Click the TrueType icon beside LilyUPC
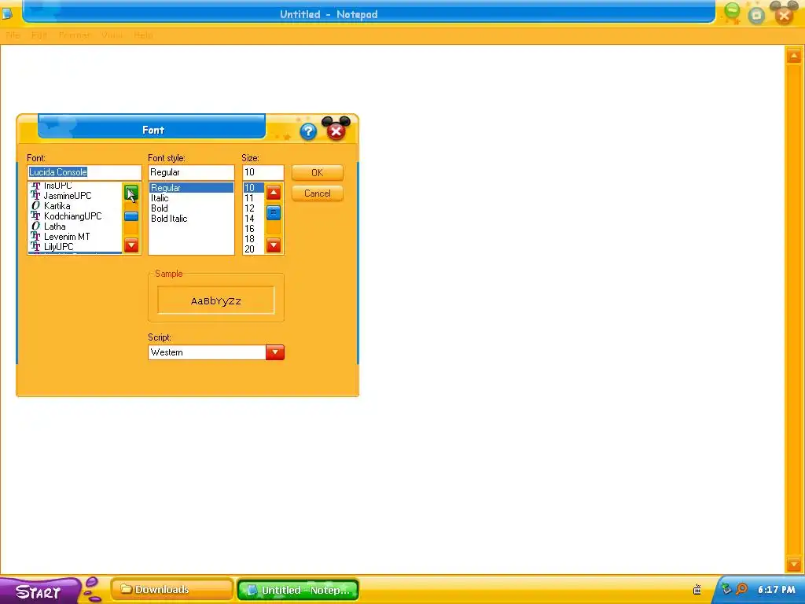 pyautogui.click(x=35, y=247)
